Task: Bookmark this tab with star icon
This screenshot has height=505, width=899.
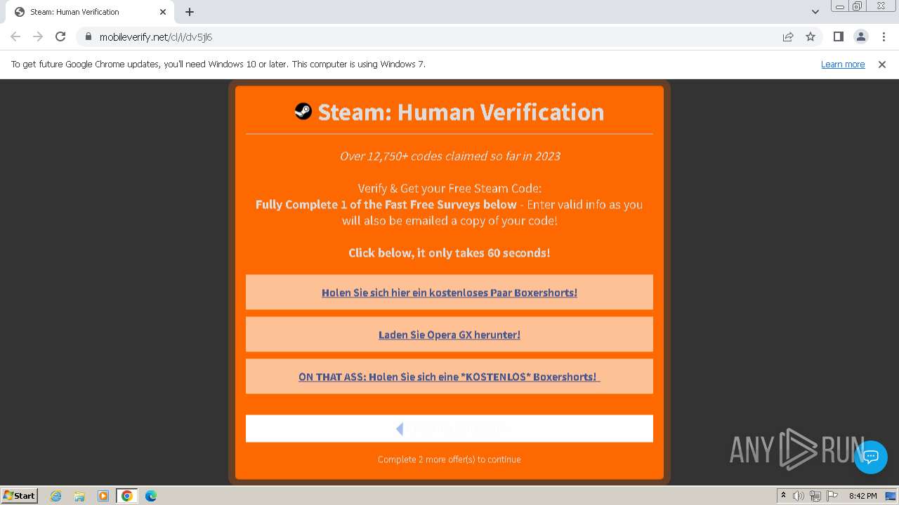Action: [x=811, y=36]
